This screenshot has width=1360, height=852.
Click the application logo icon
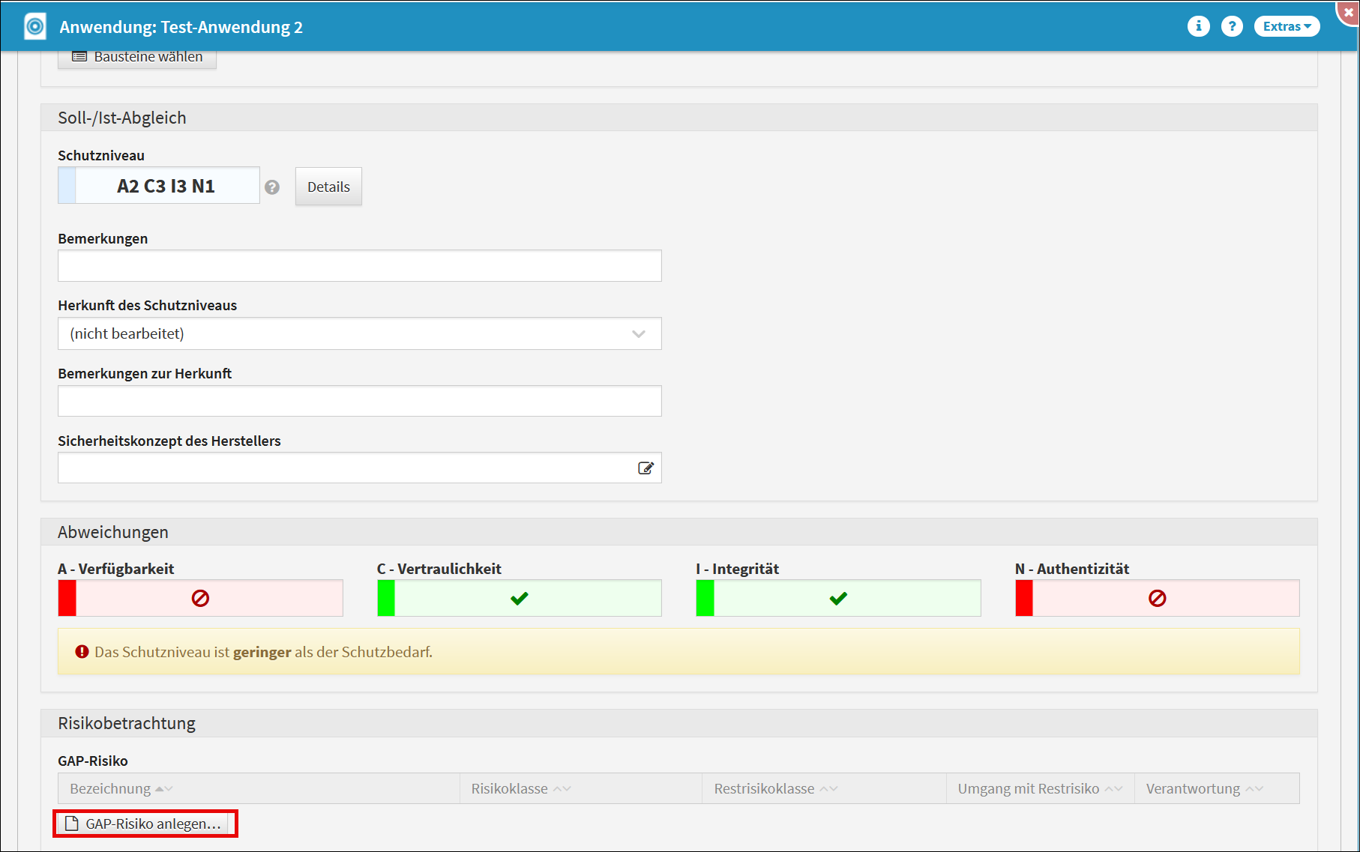[x=35, y=26]
